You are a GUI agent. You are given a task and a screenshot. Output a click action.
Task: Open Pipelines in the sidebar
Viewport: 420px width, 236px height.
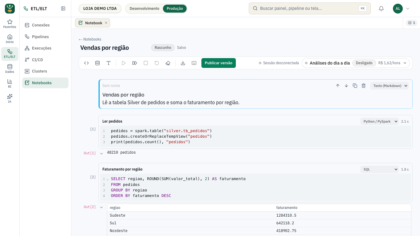45,37
